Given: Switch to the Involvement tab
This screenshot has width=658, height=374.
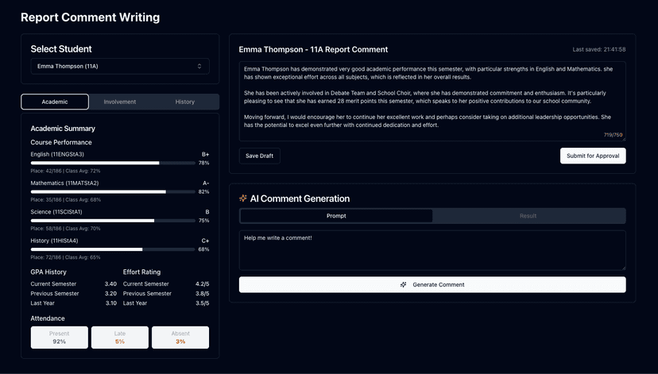Looking at the screenshot, I should (x=119, y=102).
